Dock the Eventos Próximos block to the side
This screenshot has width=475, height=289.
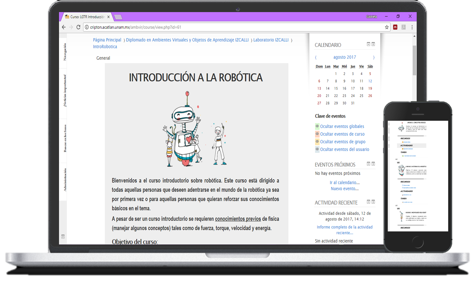373,164
